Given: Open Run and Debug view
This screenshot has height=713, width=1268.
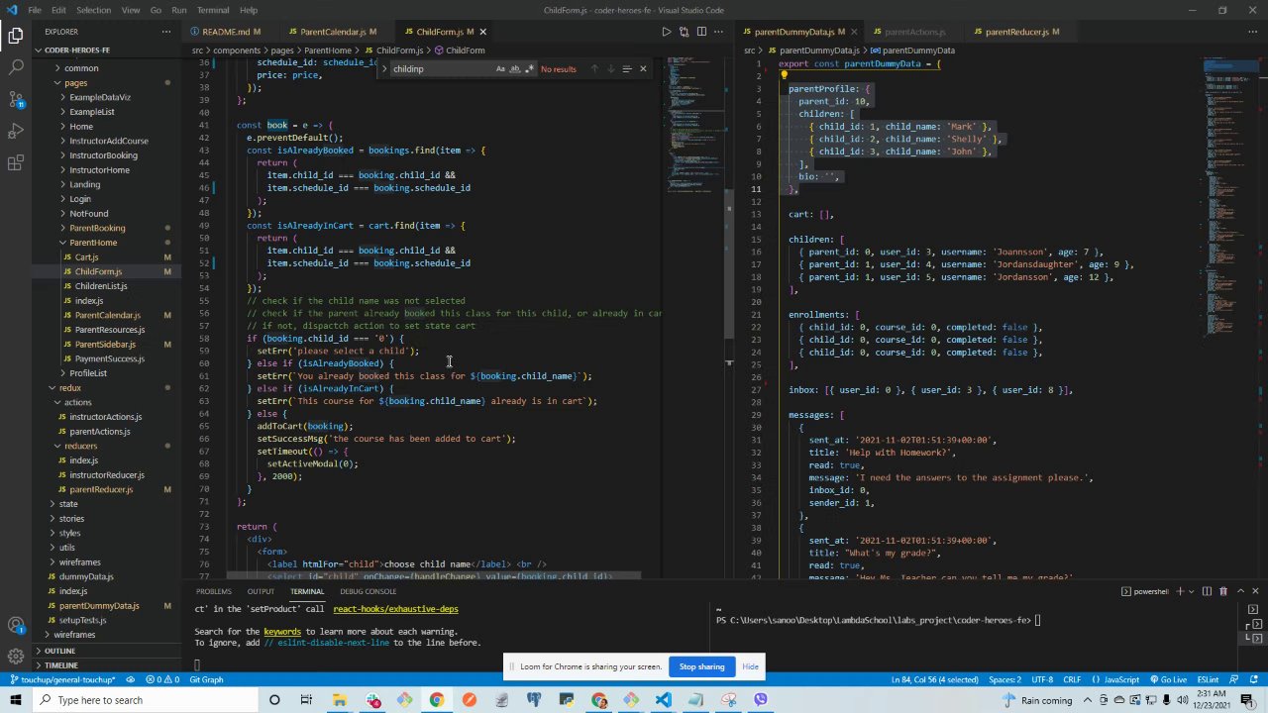Looking at the screenshot, I should [x=16, y=132].
